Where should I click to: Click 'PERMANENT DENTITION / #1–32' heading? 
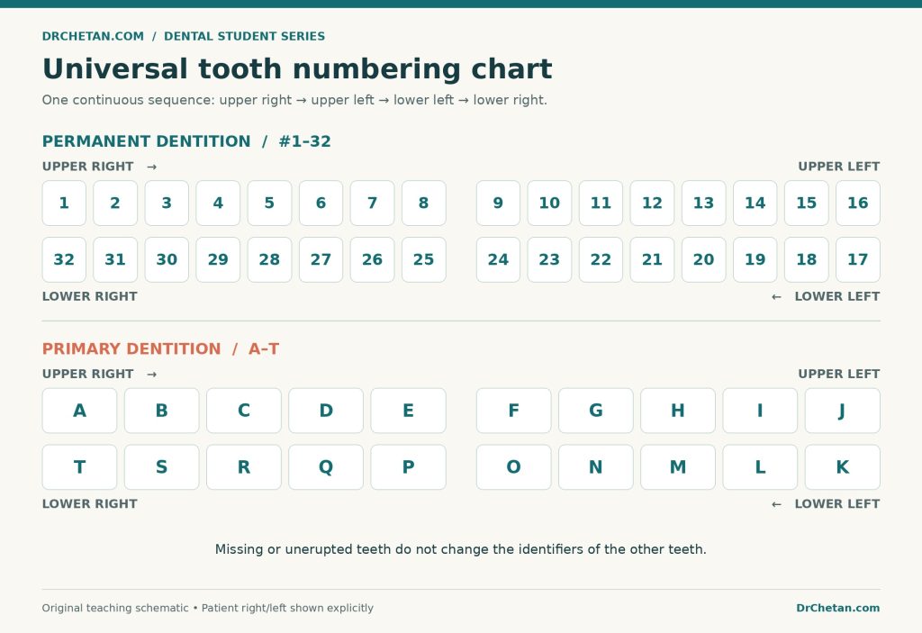[186, 141]
